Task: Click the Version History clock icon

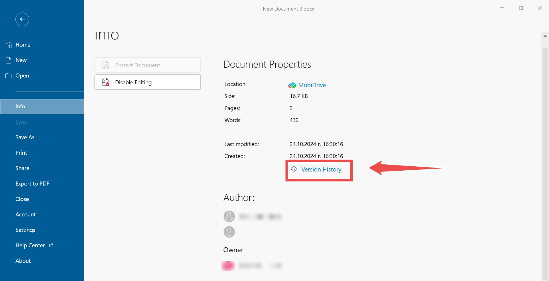Action: coord(294,169)
